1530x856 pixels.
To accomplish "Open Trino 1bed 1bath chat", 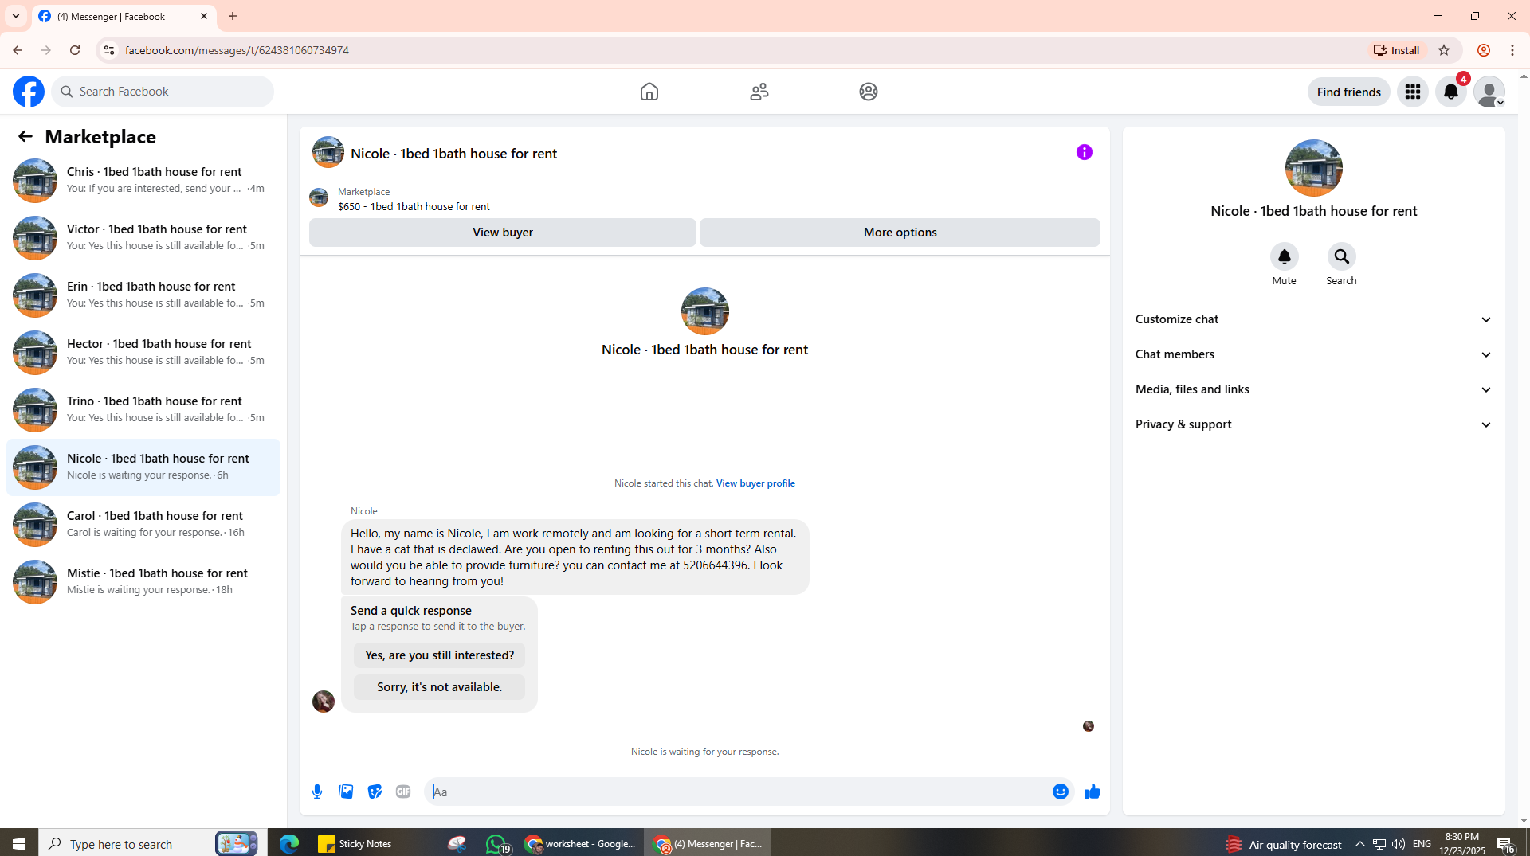I will (143, 409).
